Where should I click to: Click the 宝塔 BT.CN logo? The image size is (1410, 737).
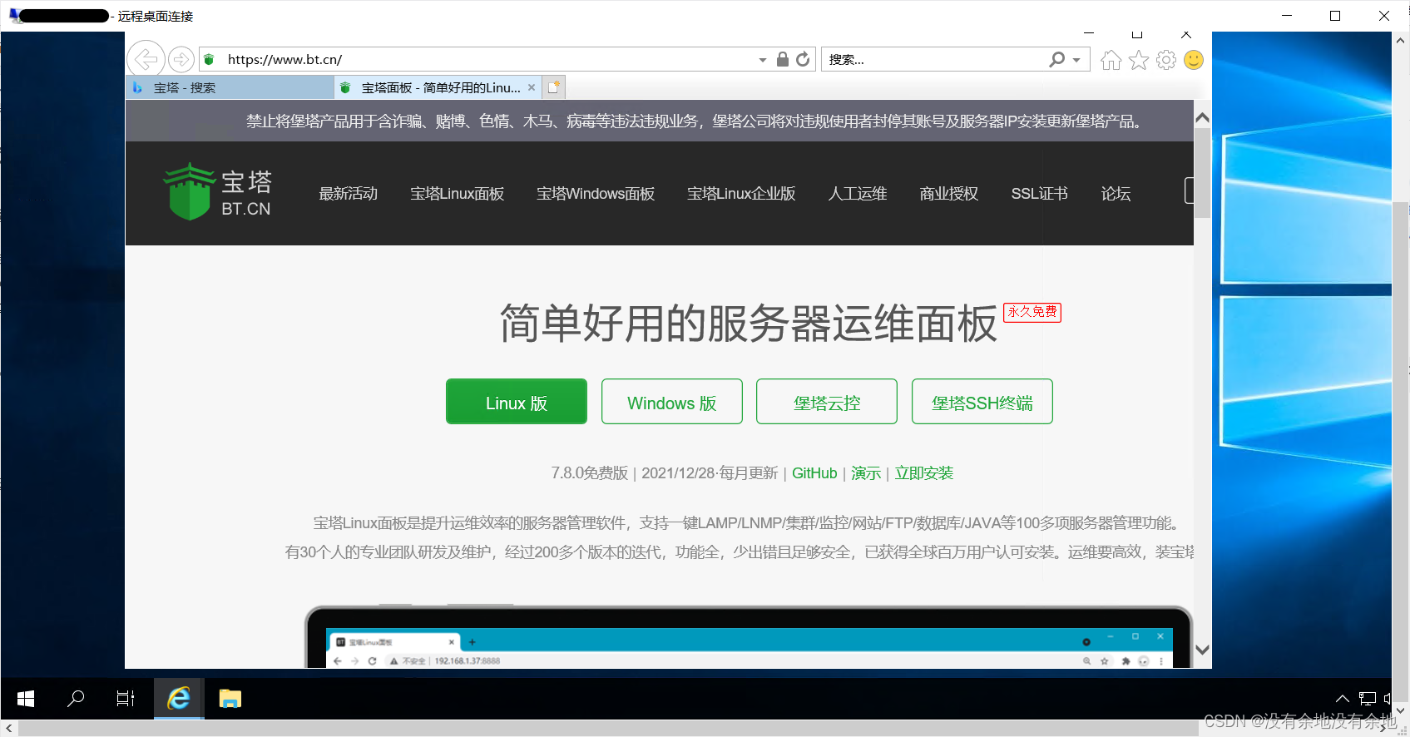click(x=218, y=192)
